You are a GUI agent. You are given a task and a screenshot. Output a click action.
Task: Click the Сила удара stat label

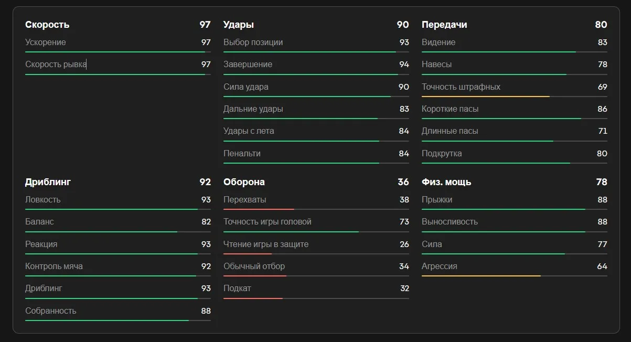pyautogui.click(x=246, y=87)
